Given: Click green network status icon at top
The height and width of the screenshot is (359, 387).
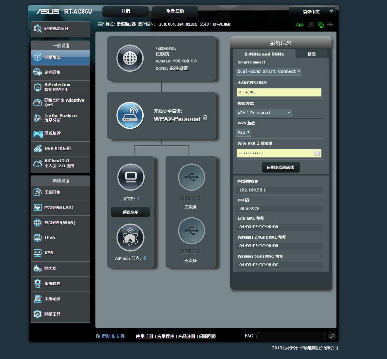Looking at the screenshot, I should [321, 25].
